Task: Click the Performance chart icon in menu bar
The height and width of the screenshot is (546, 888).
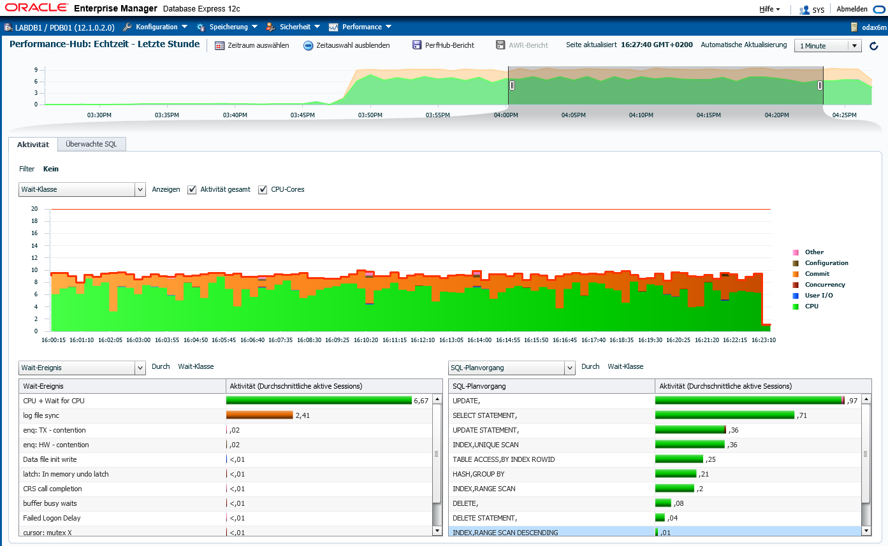Action: pyautogui.click(x=333, y=27)
